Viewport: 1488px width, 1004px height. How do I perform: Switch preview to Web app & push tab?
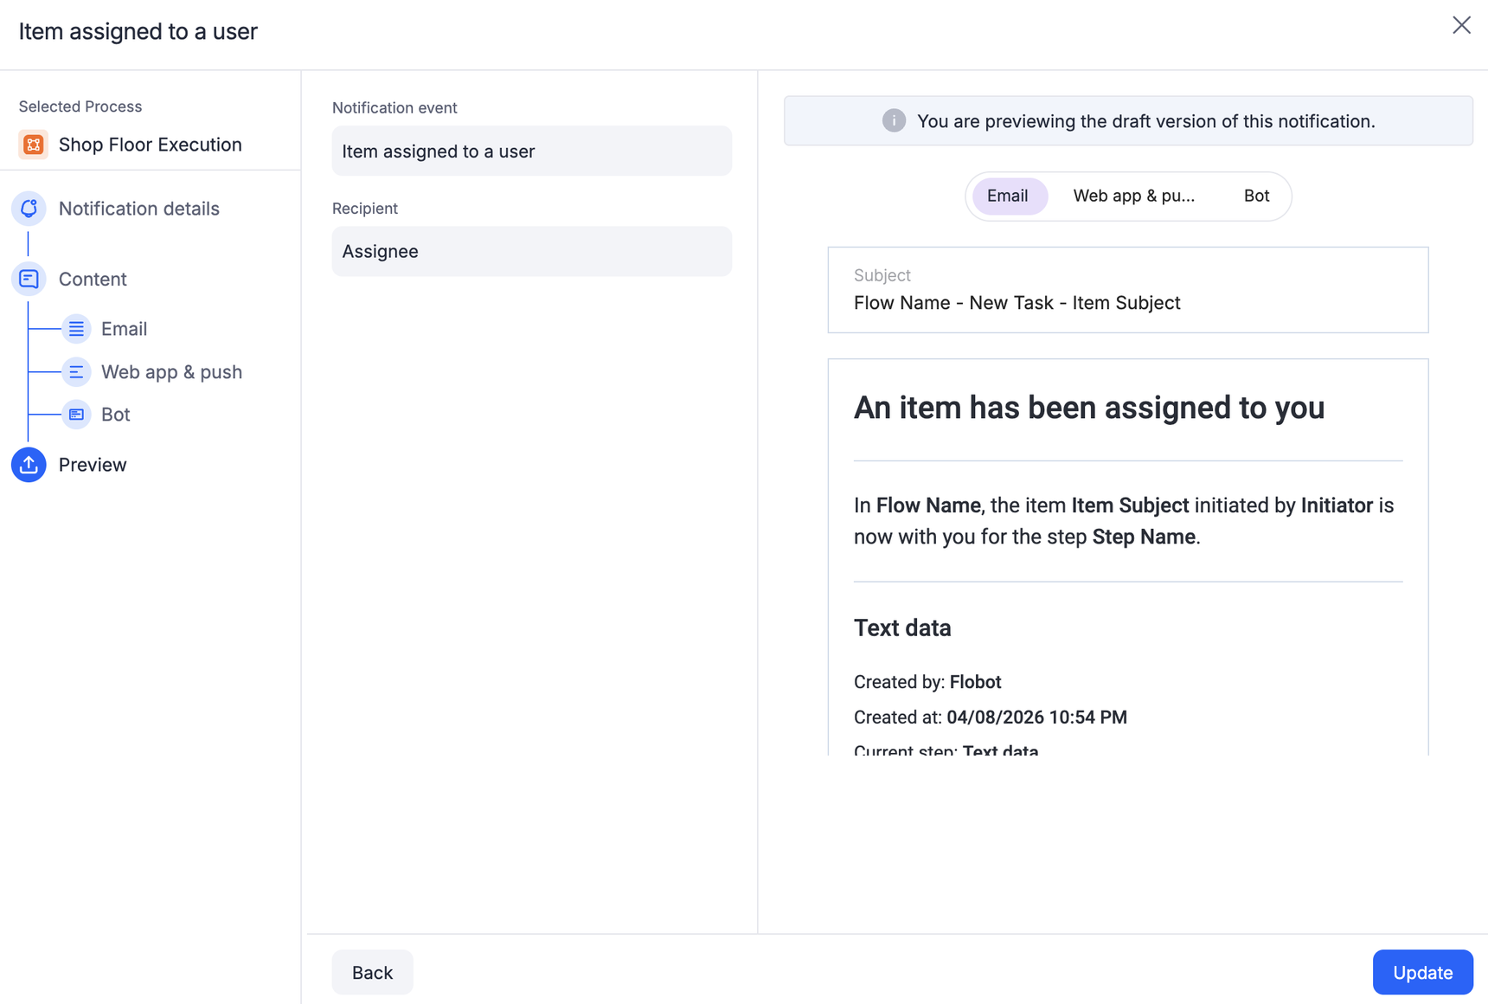(1133, 196)
